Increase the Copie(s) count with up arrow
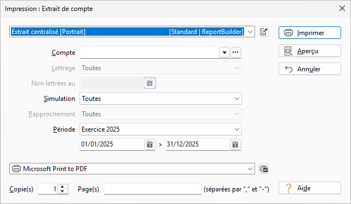The image size is (351, 204). point(63,186)
